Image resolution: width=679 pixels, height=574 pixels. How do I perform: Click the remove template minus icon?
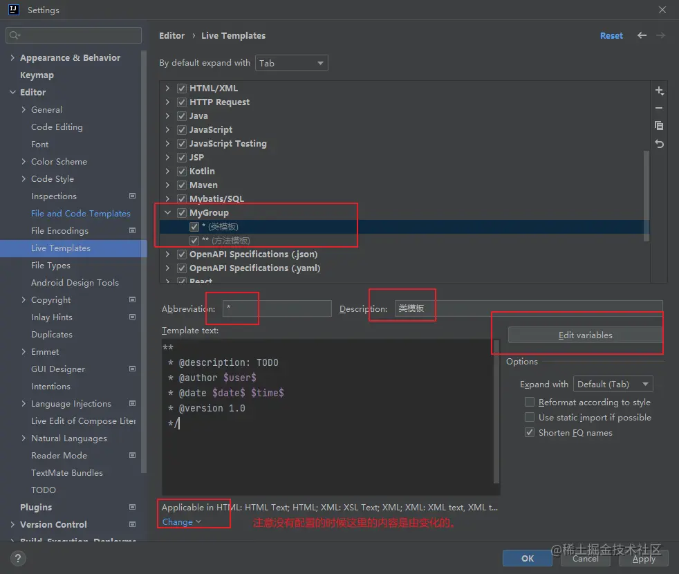pyautogui.click(x=659, y=108)
